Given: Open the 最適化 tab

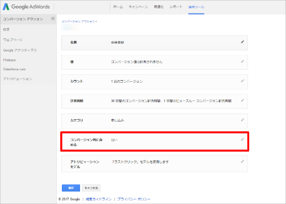Looking at the screenshot, I should pos(159,7).
